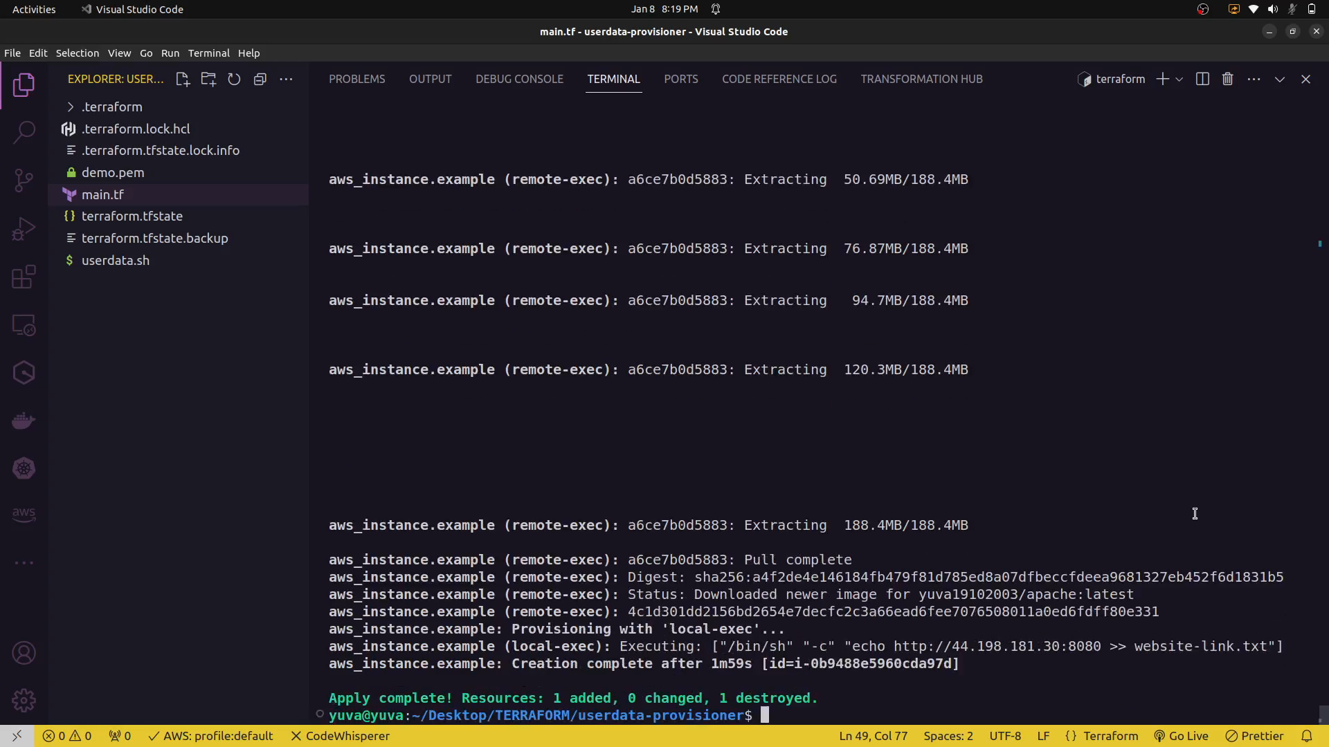1329x747 pixels.
Task: Toggle Go Live server in status bar
Action: click(1181, 736)
